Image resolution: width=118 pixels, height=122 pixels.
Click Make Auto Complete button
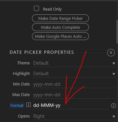pyautogui.click(x=60, y=27)
